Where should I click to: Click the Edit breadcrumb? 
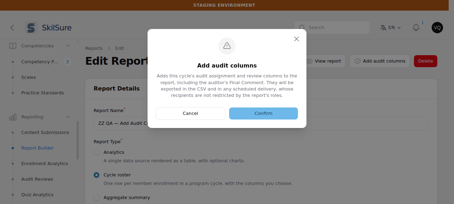[x=120, y=48]
